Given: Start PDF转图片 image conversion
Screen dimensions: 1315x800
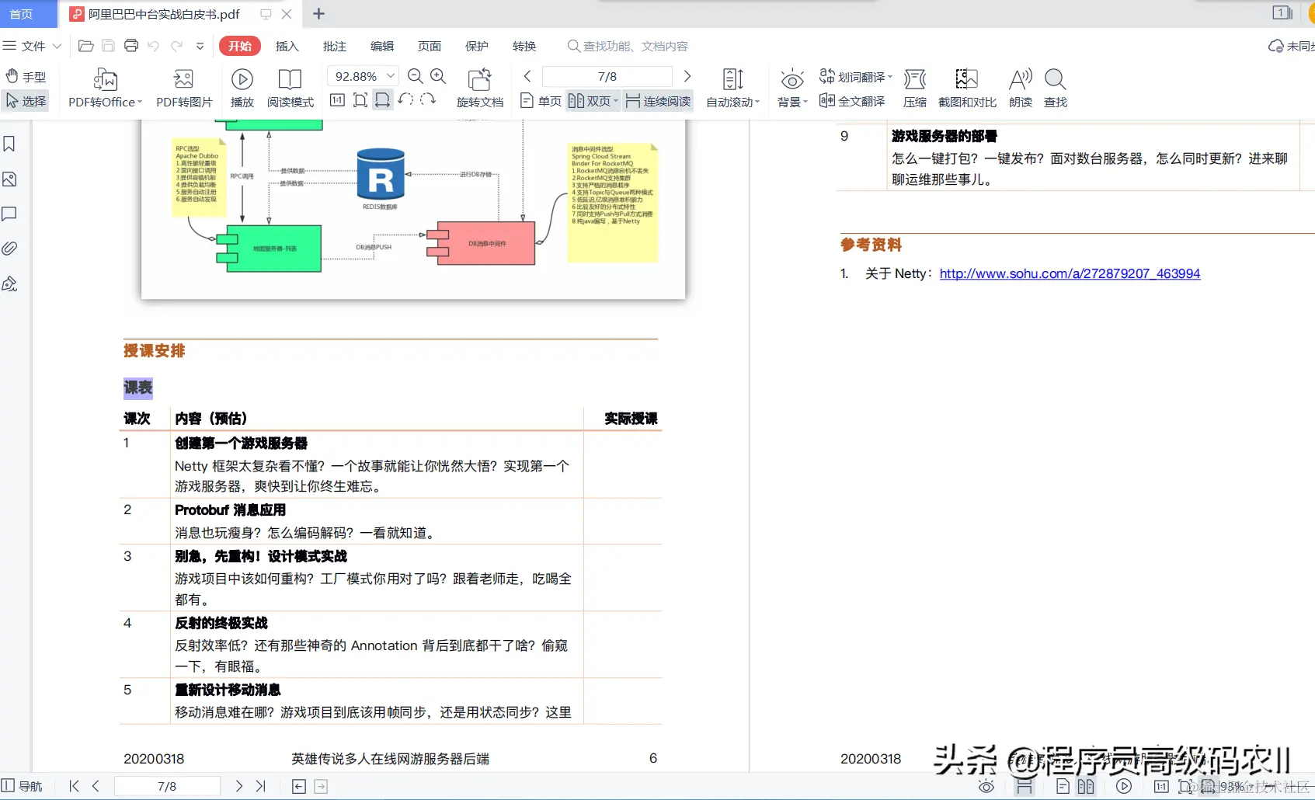Looking at the screenshot, I should click(183, 87).
